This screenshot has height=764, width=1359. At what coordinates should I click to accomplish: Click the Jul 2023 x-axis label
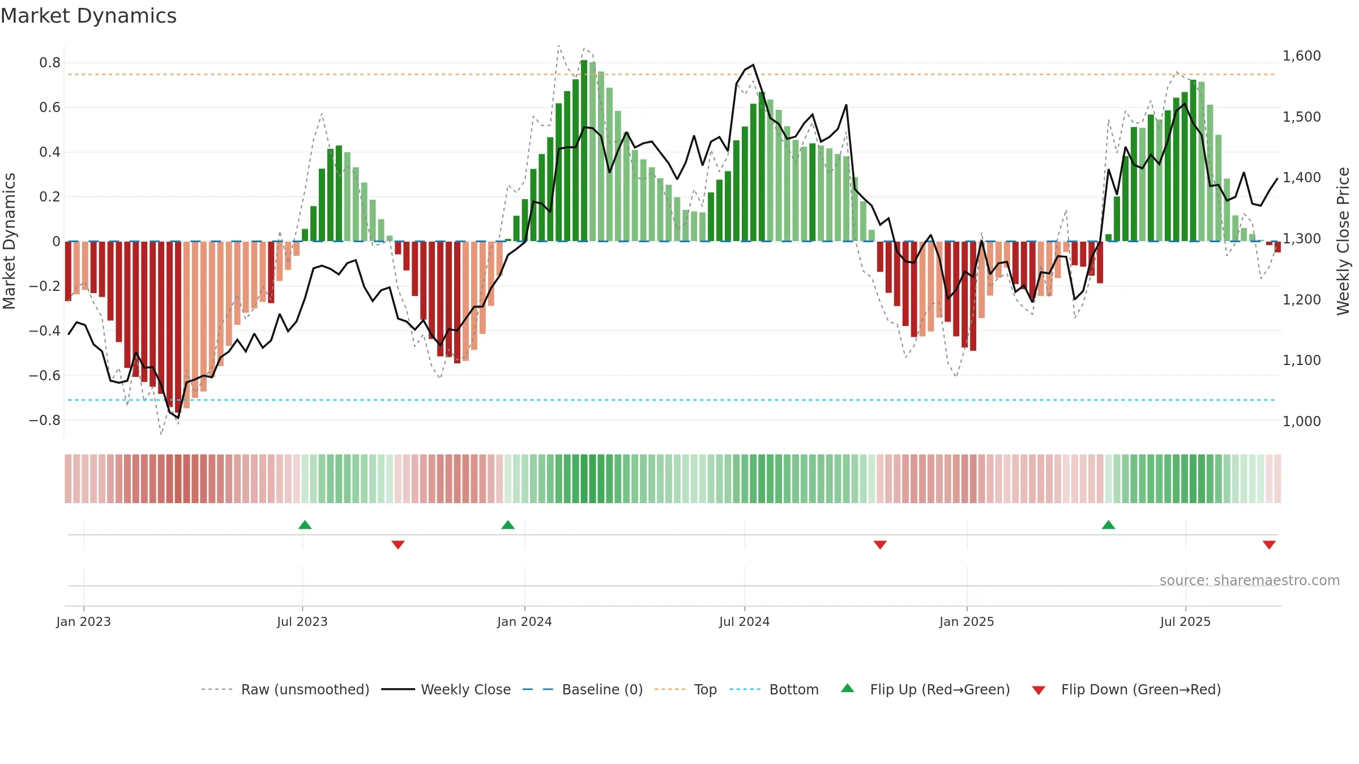click(x=302, y=621)
